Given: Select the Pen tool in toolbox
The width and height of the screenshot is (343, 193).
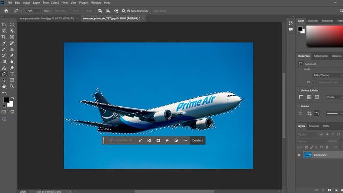Looking at the screenshot, I should coord(4,74).
